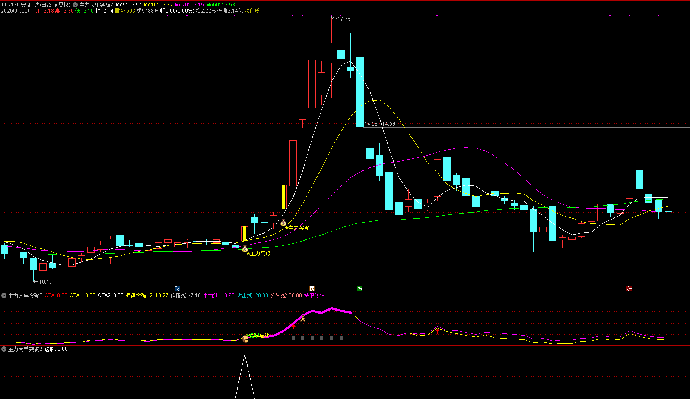
Task: Click the 10.17 low price marker
Action: (x=45, y=282)
